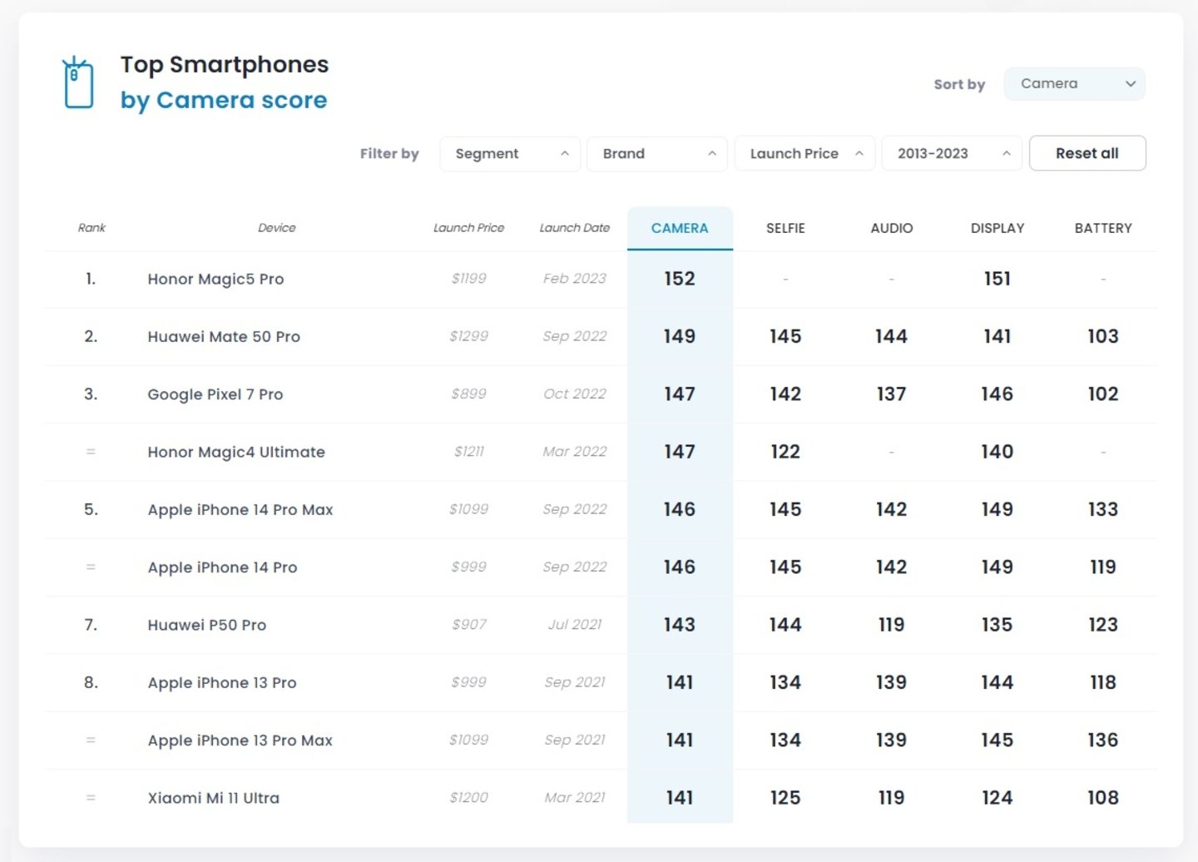1198x862 pixels.
Task: Expand the Brand filter
Action: [x=657, y=154]
